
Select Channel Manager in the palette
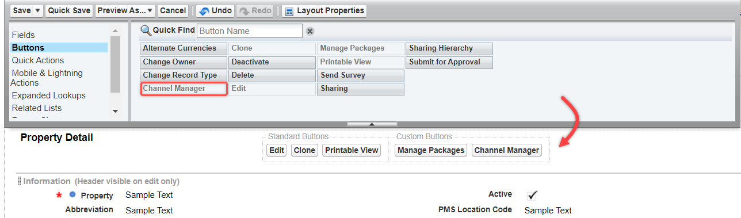tap(184, 89)
